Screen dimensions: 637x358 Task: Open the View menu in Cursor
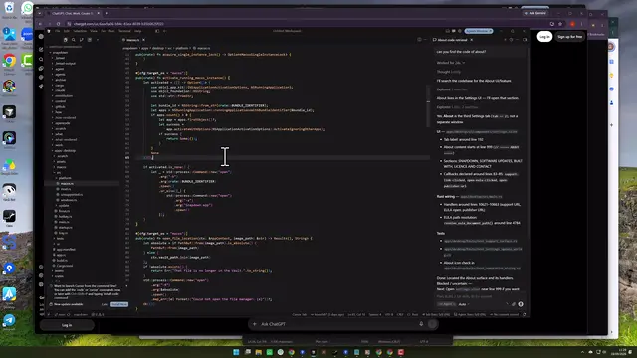(x=94, y=31)
